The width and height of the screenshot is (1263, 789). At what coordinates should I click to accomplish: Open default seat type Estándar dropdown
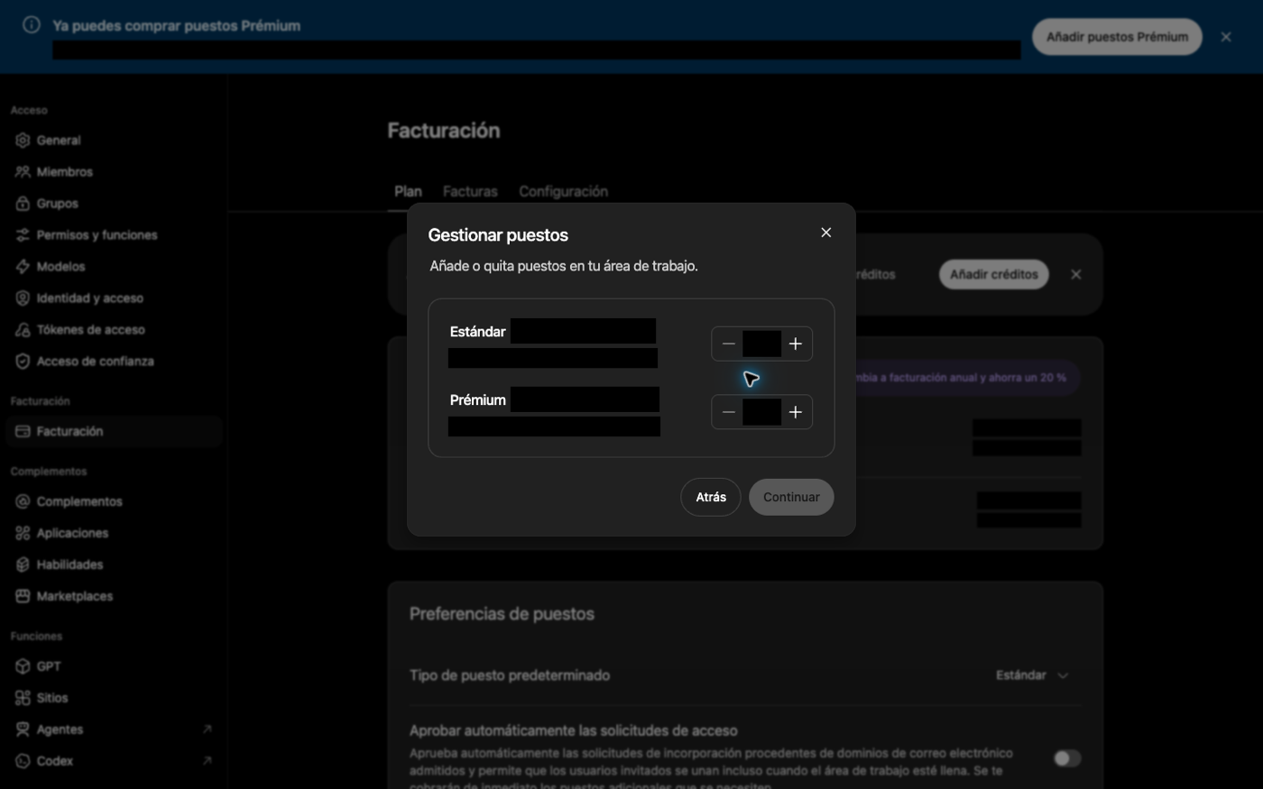(x=1032, y=675)
